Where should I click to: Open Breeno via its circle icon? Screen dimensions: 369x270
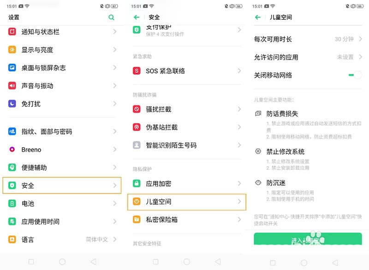click(12, 150)
